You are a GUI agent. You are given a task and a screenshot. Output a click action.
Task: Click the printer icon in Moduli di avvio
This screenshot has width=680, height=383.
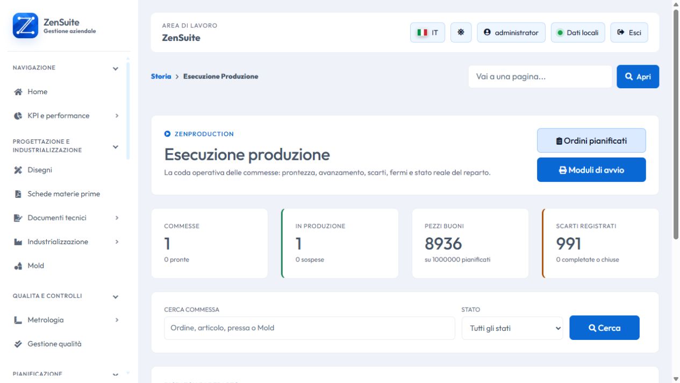coord(563,170)
